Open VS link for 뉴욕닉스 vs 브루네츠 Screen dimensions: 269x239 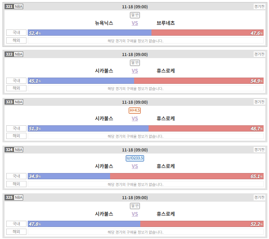coord(135,23)
